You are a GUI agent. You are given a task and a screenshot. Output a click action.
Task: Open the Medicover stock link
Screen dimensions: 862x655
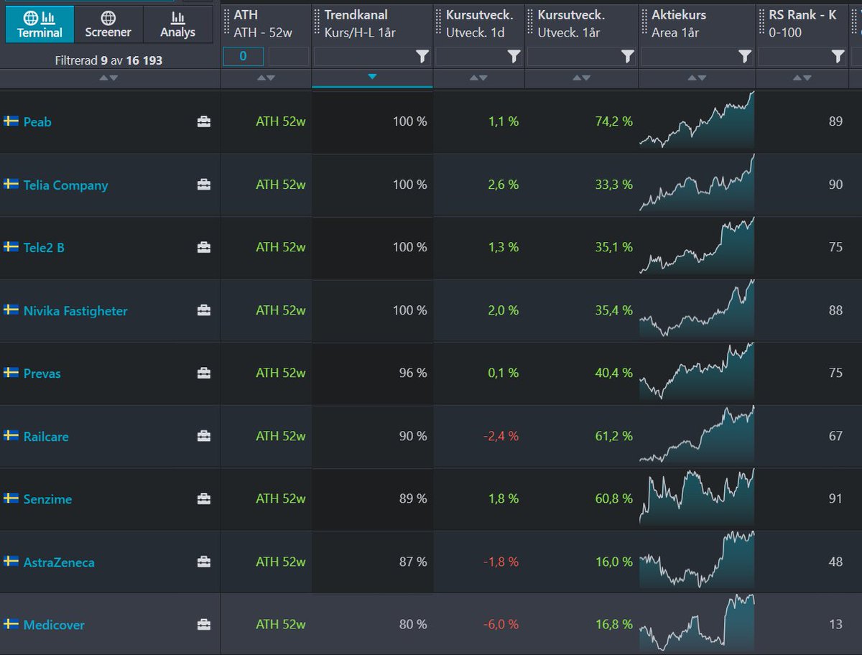54,625
